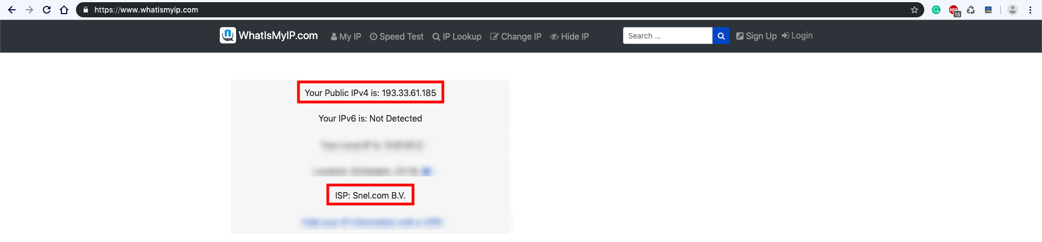Open the Chrome three-dot menu
This screenshot has width=1042, height=242.
(x=1030, y=10)
